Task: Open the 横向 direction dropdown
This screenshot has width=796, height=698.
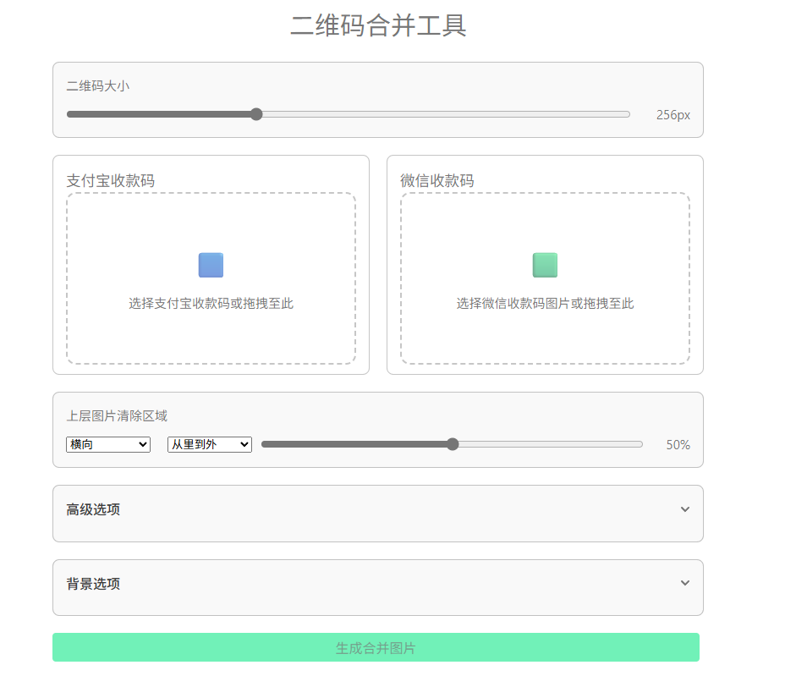Action: (x=108, y=444)
